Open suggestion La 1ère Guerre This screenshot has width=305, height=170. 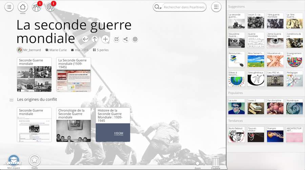point(294,21)
